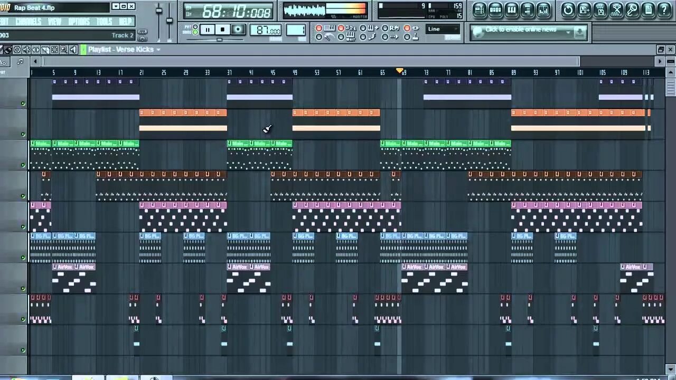Click the output waveform monitor display
The image size is (676, 380).
click(x=304, y=10)
